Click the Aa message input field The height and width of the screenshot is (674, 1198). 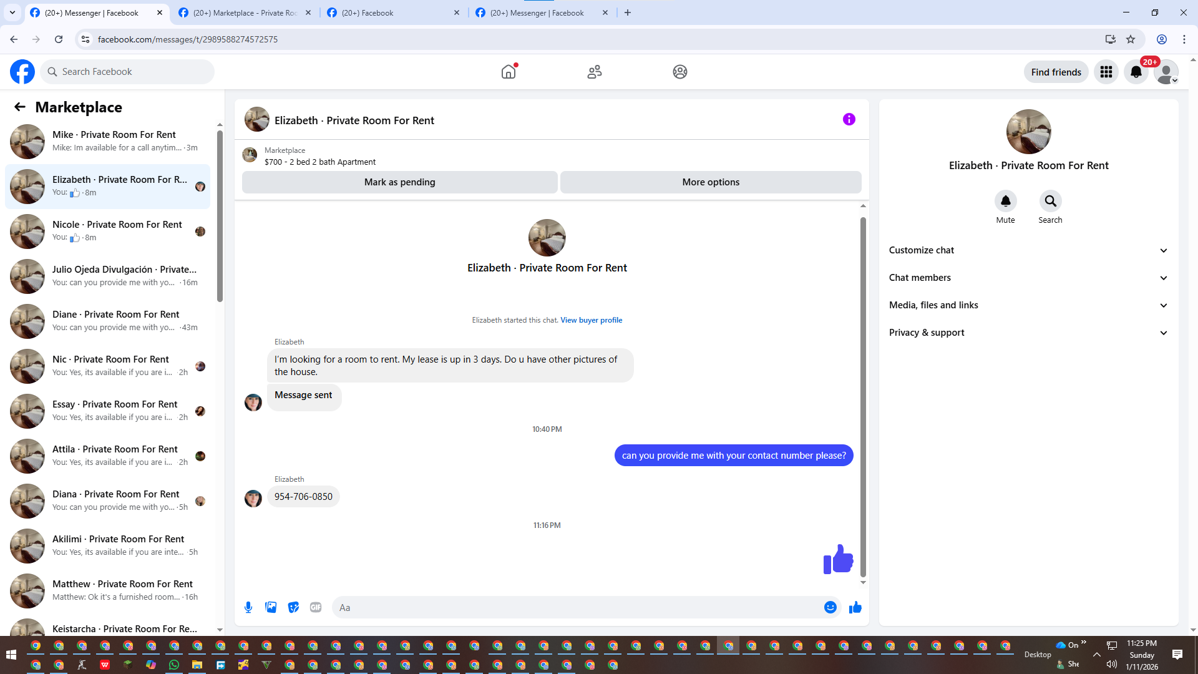click(x=577, y=607)
